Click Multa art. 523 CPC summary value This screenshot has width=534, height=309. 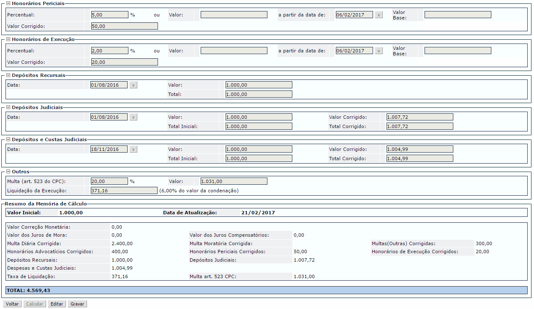click(x=304, y=276)
